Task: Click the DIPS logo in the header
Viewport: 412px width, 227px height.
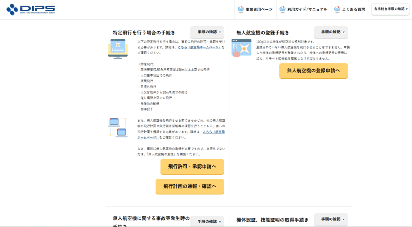Action: 31,9
